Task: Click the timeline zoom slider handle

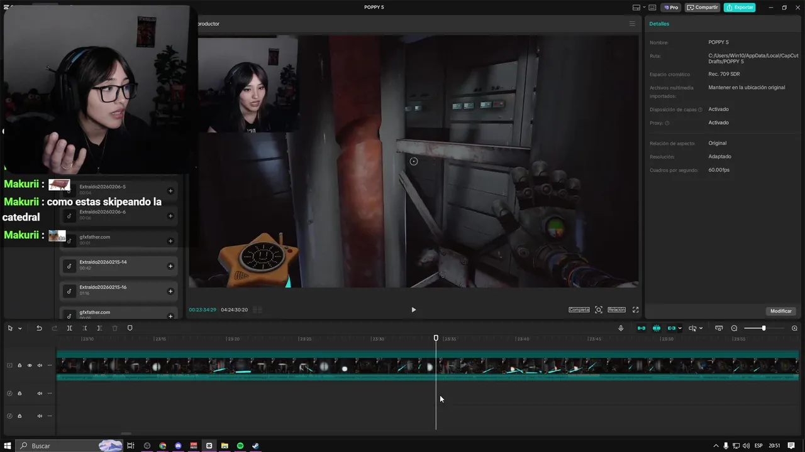Action: (x=763, y=328)
